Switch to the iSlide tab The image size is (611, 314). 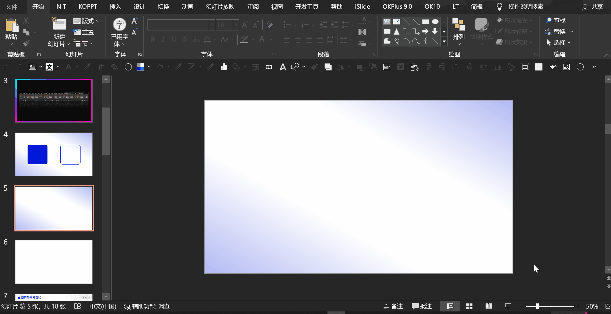click(362, 7)
